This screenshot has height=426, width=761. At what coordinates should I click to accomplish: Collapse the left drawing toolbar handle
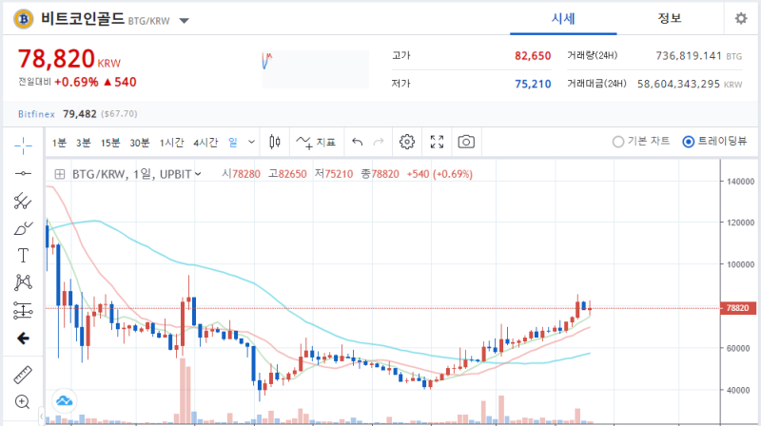[41, 416]
